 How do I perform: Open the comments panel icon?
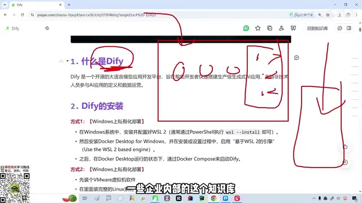(339, 28)
